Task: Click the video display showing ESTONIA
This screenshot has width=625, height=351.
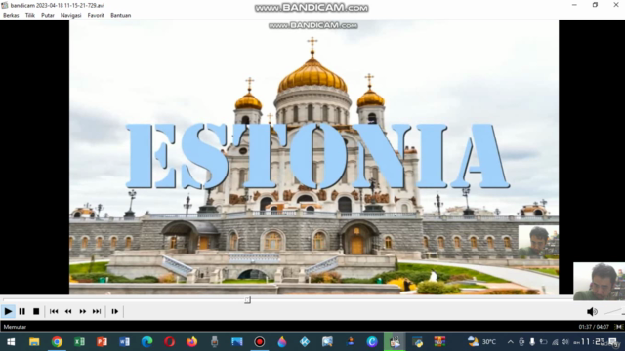Action: pos(313,157)
